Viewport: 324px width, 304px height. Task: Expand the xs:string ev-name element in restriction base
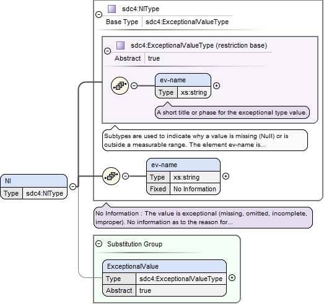pyautogui.click(x=216, y=85)
